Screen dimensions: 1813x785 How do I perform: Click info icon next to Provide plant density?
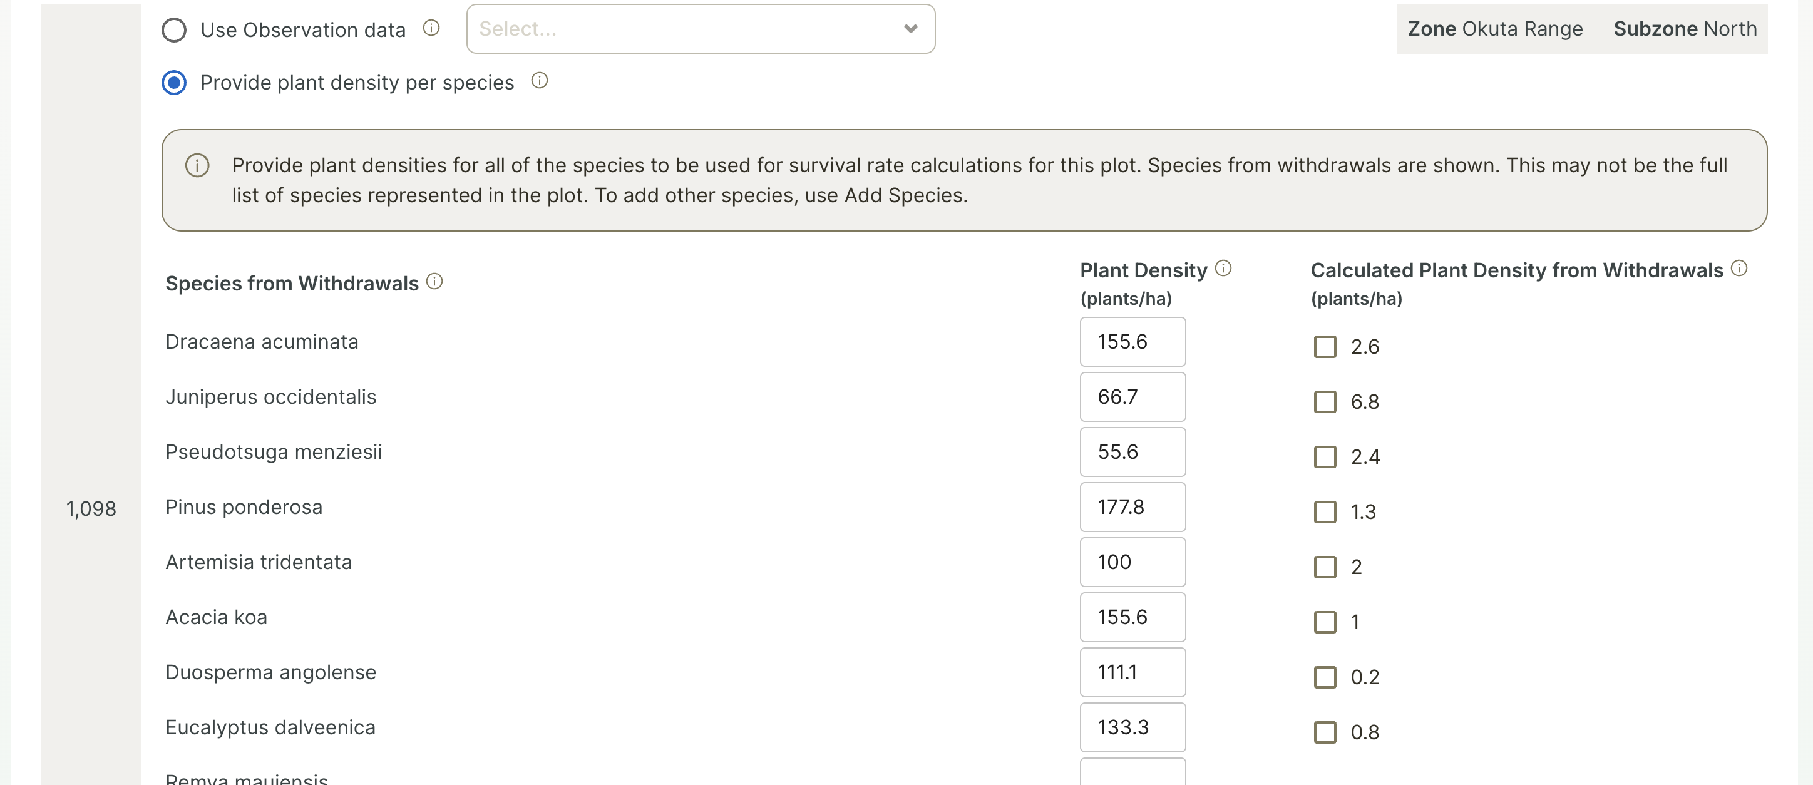[540, 81]
